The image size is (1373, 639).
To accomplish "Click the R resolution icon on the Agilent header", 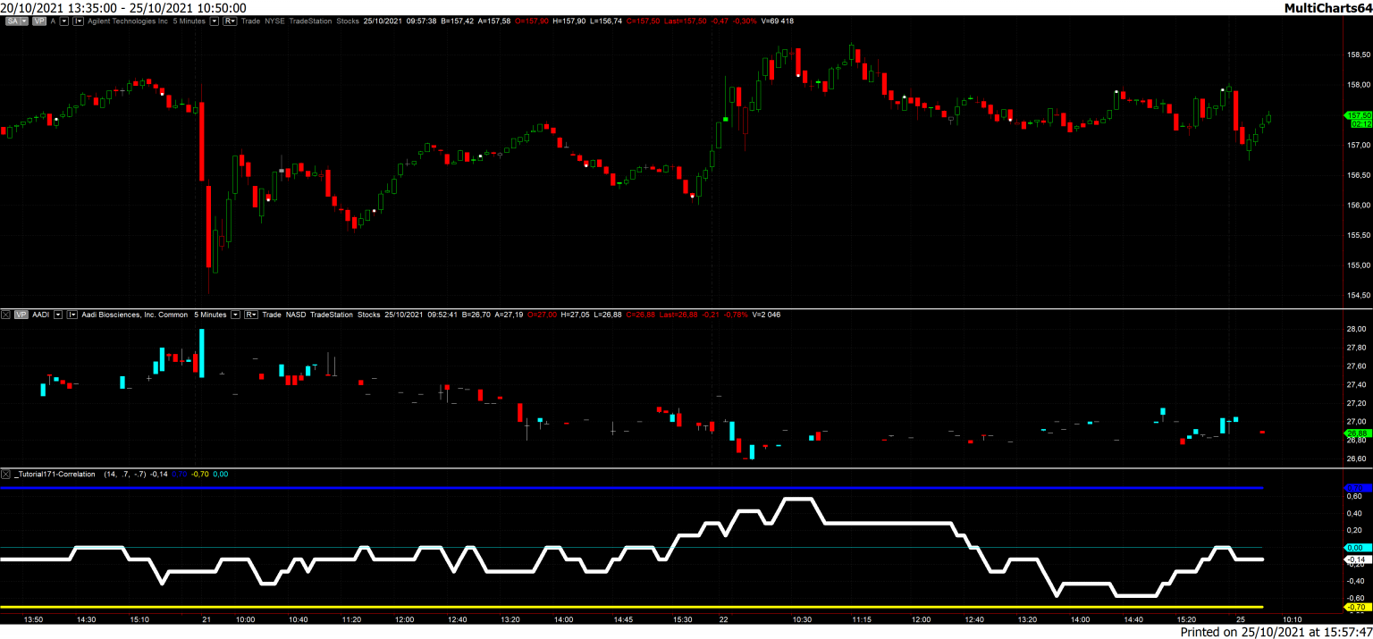I will [231, 21].
